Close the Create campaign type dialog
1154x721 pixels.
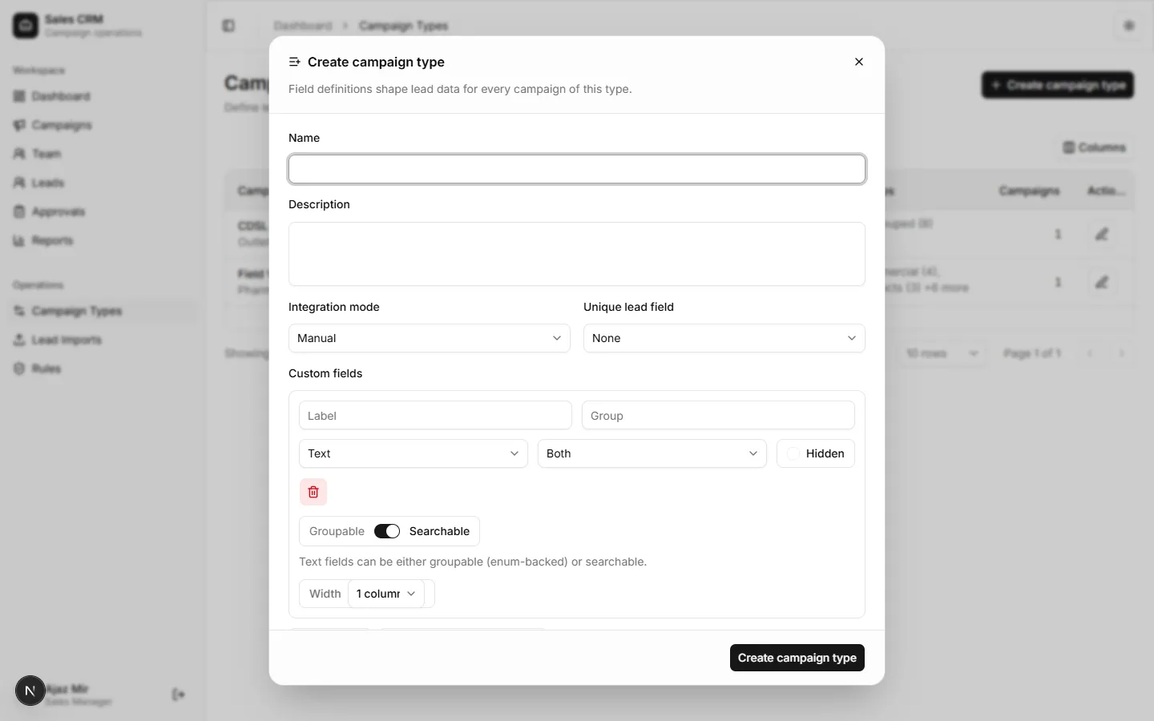859,62
